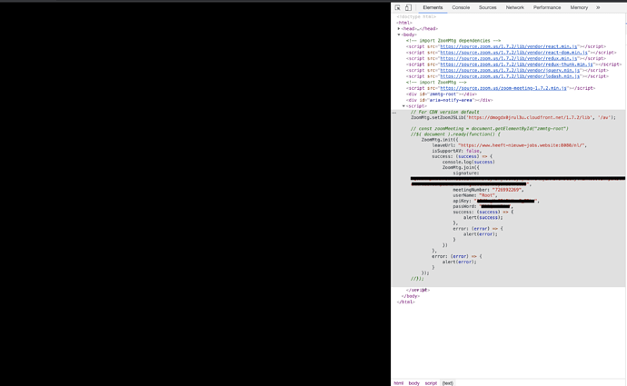Open the Console tab

click(x=461, y=7)
